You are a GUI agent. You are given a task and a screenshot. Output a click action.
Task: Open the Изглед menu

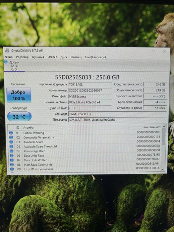click(x=52, y=57)
